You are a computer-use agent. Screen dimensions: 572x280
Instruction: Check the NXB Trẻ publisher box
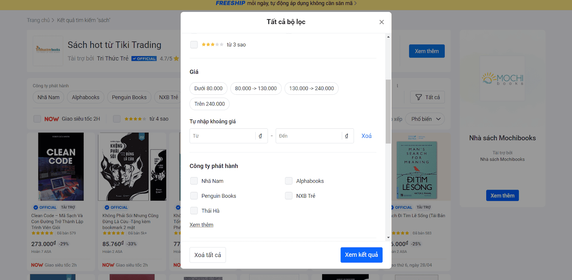[x=289, y=196]
